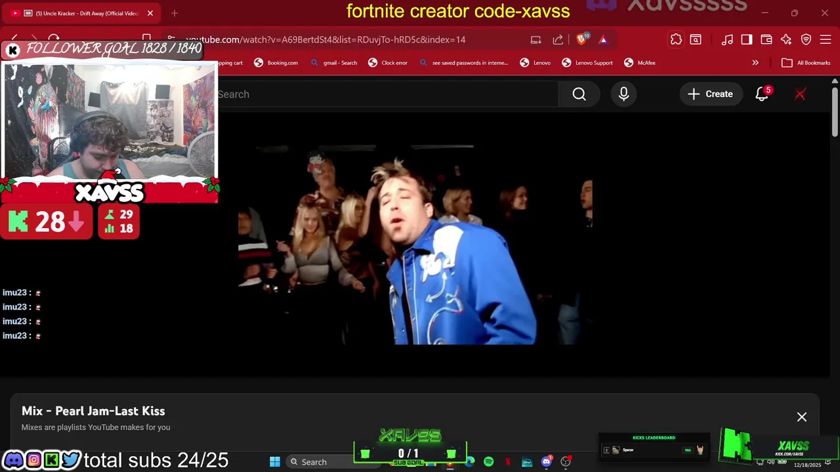
Task: Click the page vertical scrollbar
Action: coord(834,111)
